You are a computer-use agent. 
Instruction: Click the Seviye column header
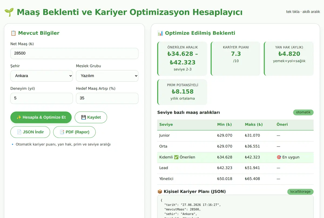pyautogui.click(x=166, y=125)
